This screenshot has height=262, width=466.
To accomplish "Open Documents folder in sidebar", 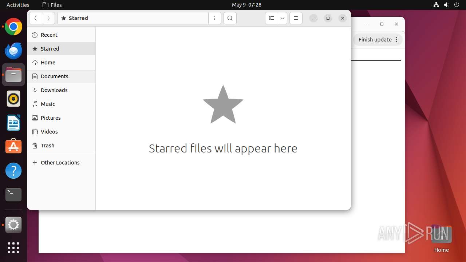I will tap(61, 76).
